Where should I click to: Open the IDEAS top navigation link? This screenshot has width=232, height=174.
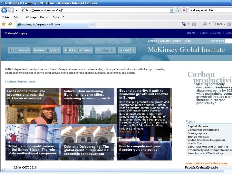[191, 33]
